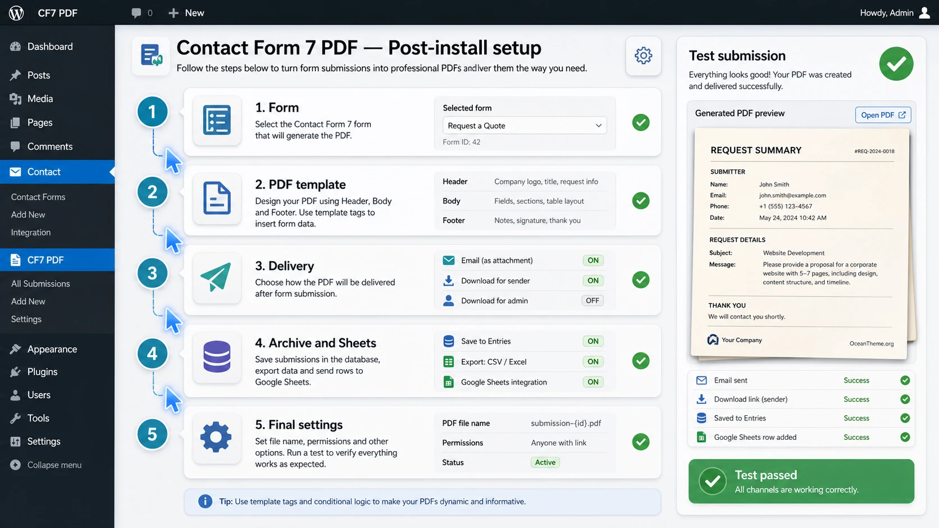The width and height of the screenshot is (939, 528).
Task: Click the Test passed green banner
Action: (x=801, y=481)
